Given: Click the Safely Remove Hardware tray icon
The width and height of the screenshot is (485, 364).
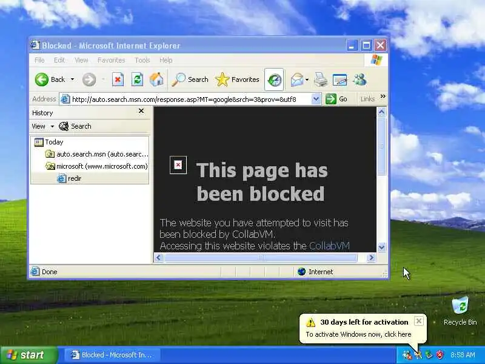Looking at the screenshot, I should [x=429, y=355].
